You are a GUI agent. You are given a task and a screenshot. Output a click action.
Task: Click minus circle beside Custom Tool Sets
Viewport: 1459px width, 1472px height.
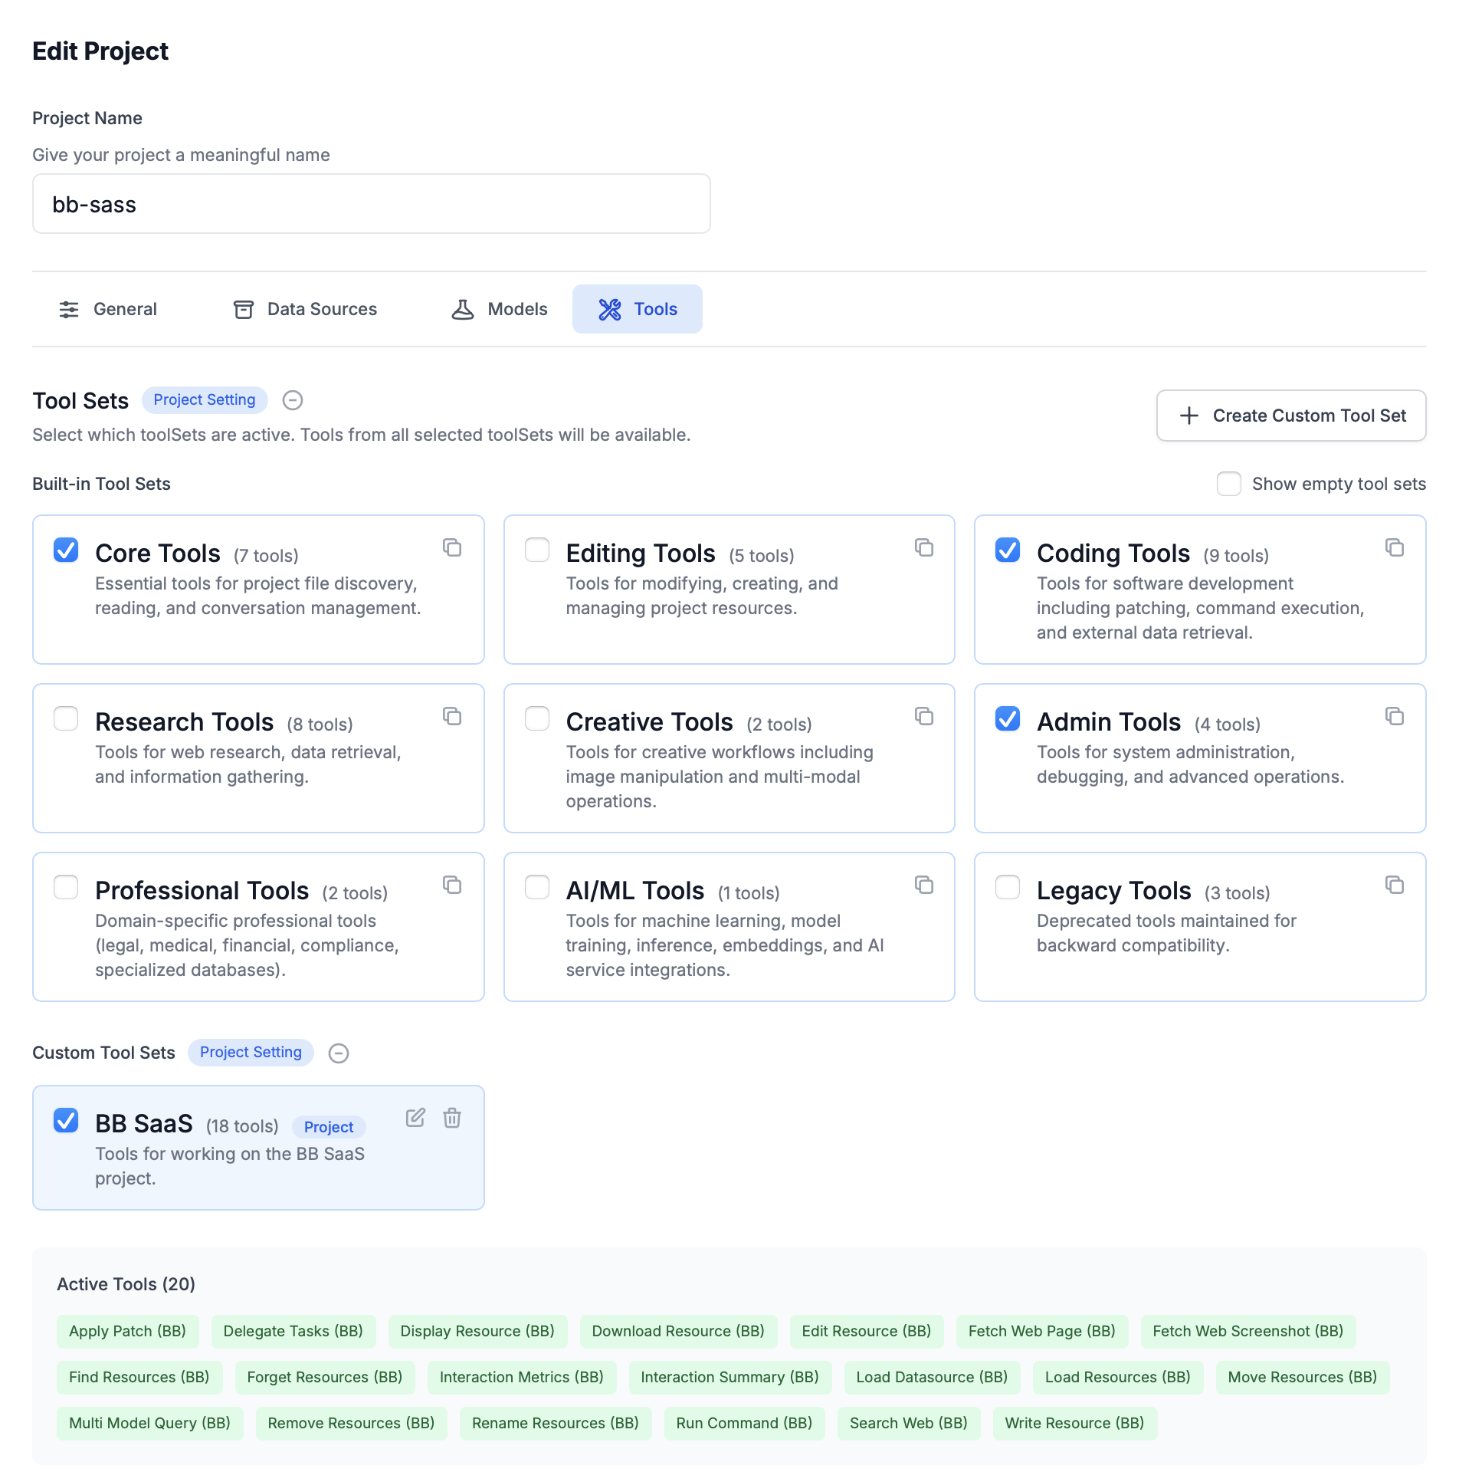(x=339, y=1053)
